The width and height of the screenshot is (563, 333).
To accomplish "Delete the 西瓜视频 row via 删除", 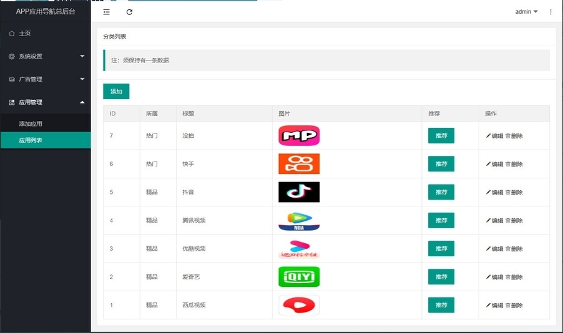I will coord(514,306).
